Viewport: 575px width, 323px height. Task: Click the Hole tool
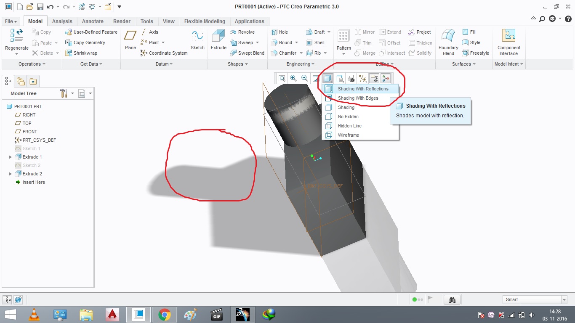280,32
